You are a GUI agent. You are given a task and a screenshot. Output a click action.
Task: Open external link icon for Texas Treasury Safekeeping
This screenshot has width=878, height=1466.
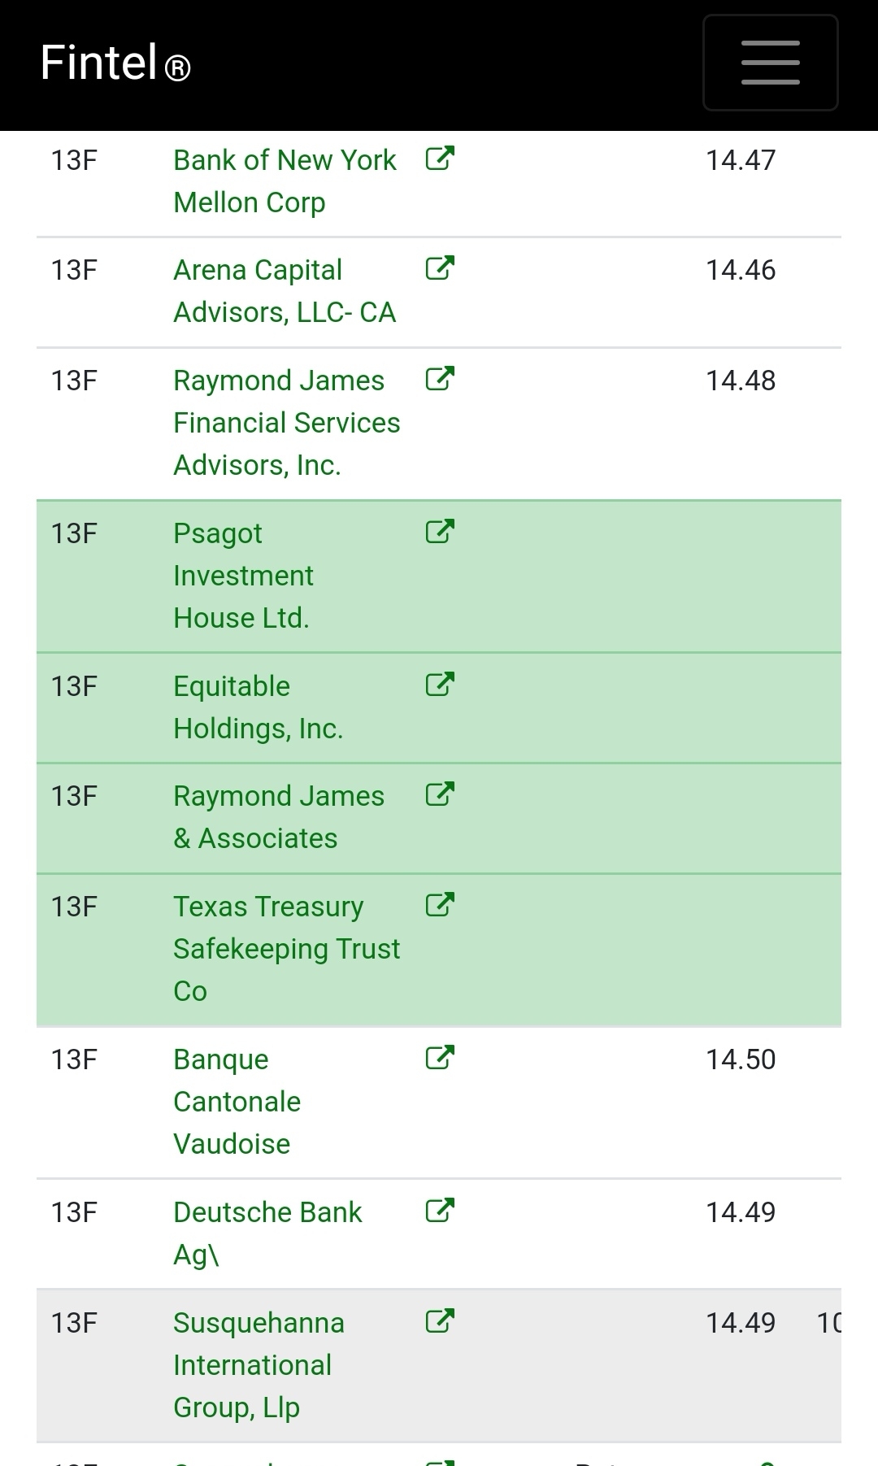coord(440,904)
